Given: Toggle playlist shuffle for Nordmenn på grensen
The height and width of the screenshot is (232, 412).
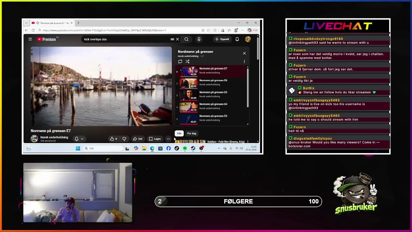Looking at the screenshot, I should coord(187,62).
